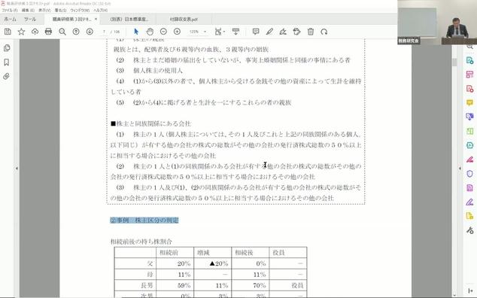The height and width of the screenshot is (298, 477).
Task: Add a sticky note comment
Action: click(x=256, y=32)
